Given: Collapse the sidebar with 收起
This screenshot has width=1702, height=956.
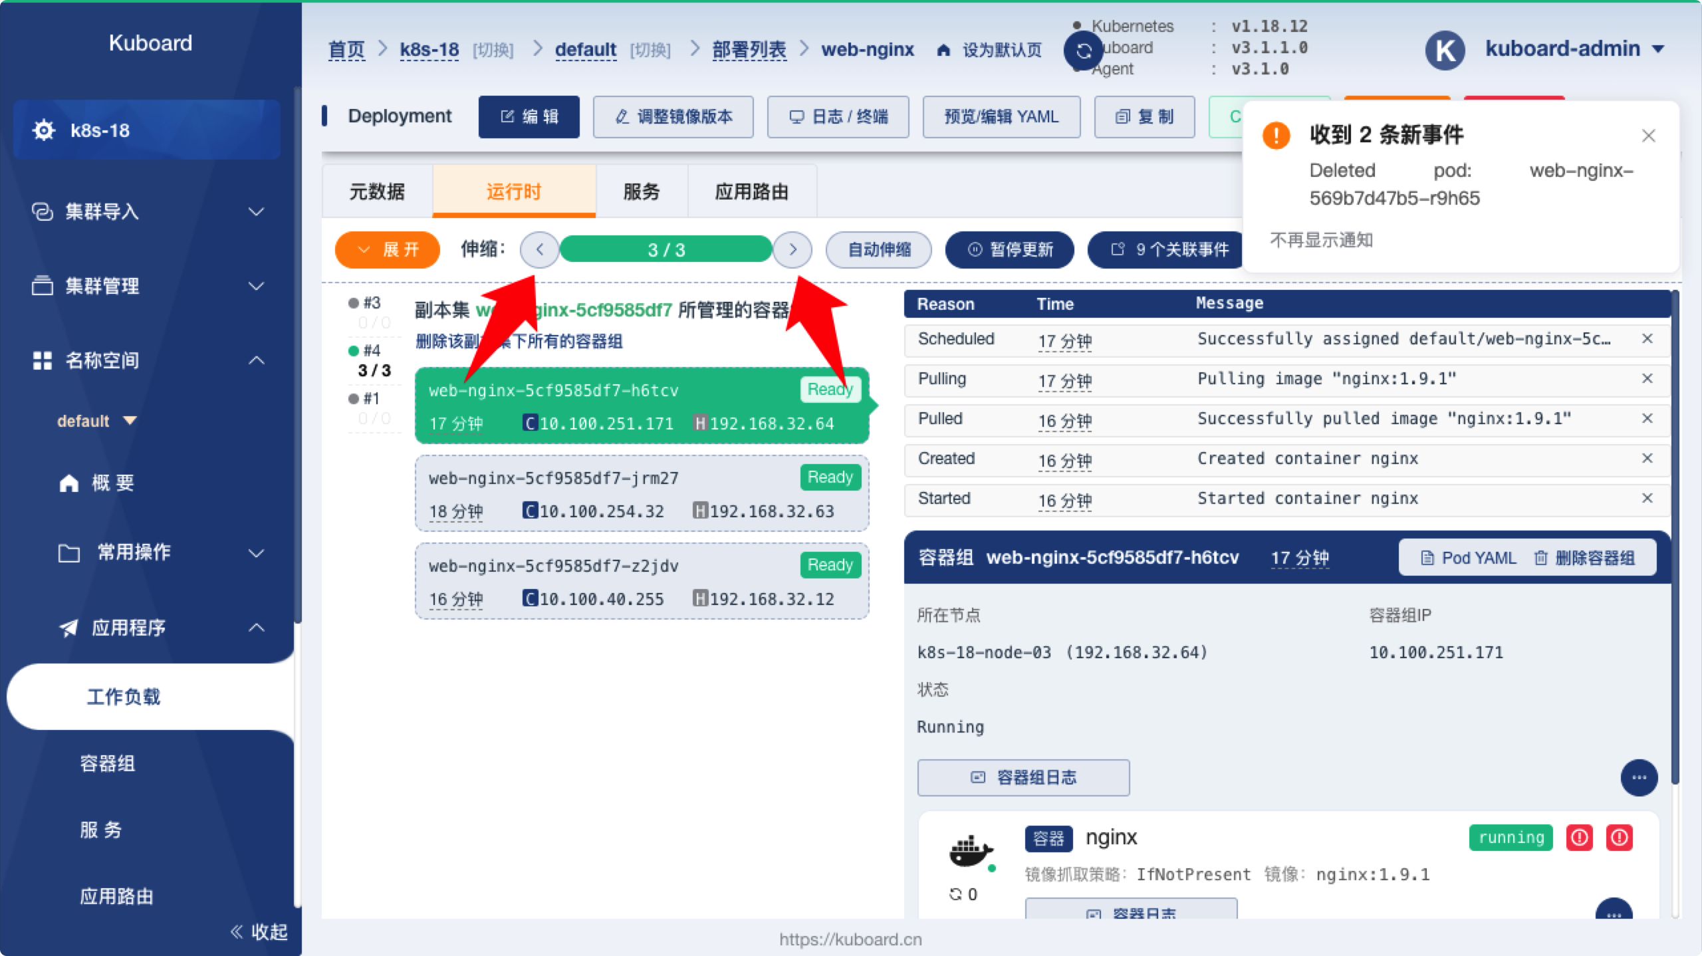Looking at the screenshot, I should click(259, 932).
